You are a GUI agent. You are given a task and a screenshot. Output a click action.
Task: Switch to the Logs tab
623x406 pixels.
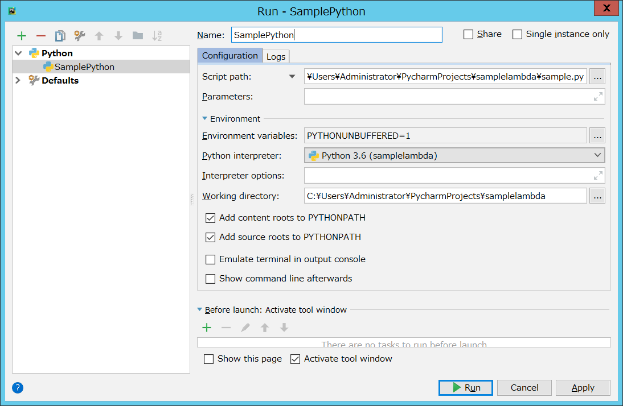click(x=276, y=56)
